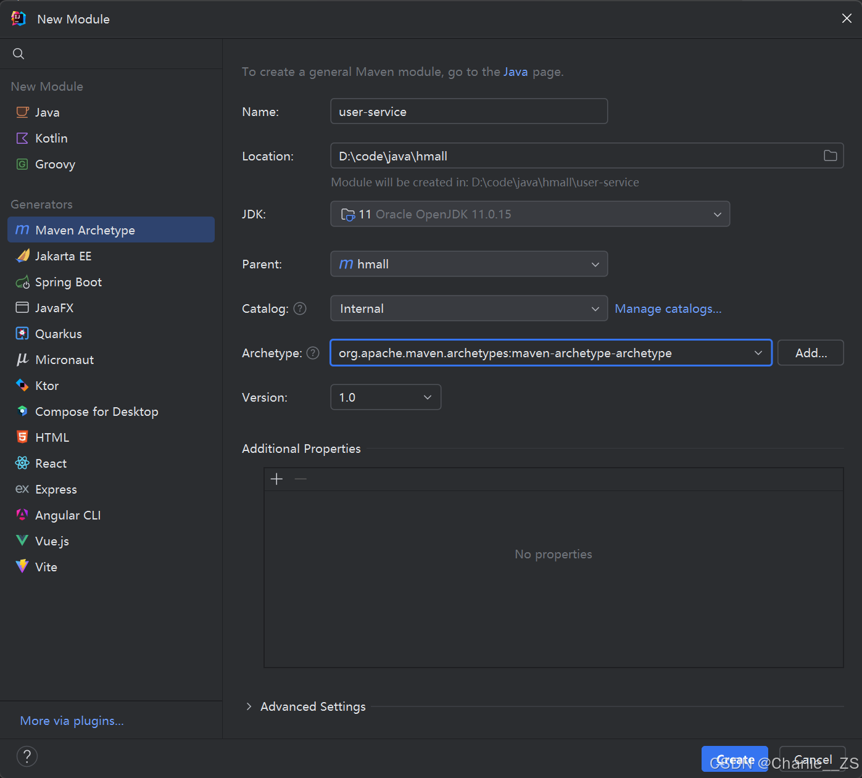
Task: Click the Vite lightning icon
Action: pos(22,566)
